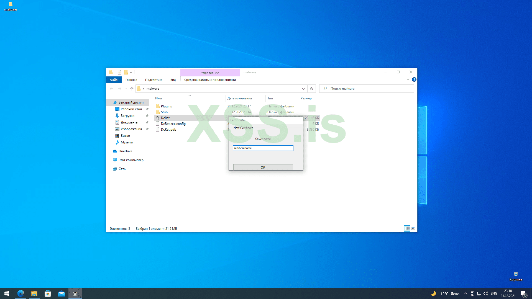Click OK in the Certificate dialog

point(263,167)
